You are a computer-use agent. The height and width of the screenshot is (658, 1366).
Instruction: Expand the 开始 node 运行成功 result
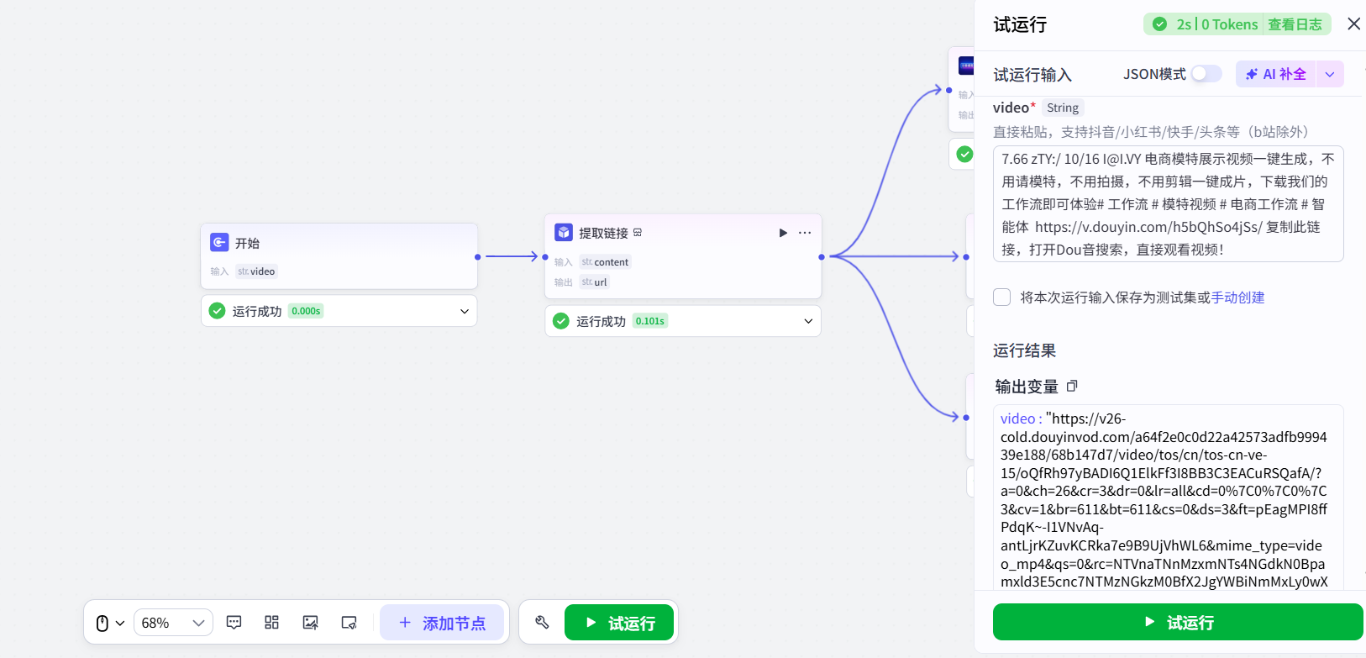[465, 311]
